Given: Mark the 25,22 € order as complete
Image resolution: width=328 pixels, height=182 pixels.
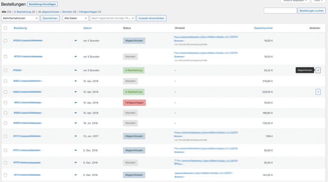Looking at the screenshot, I should 318,70.
